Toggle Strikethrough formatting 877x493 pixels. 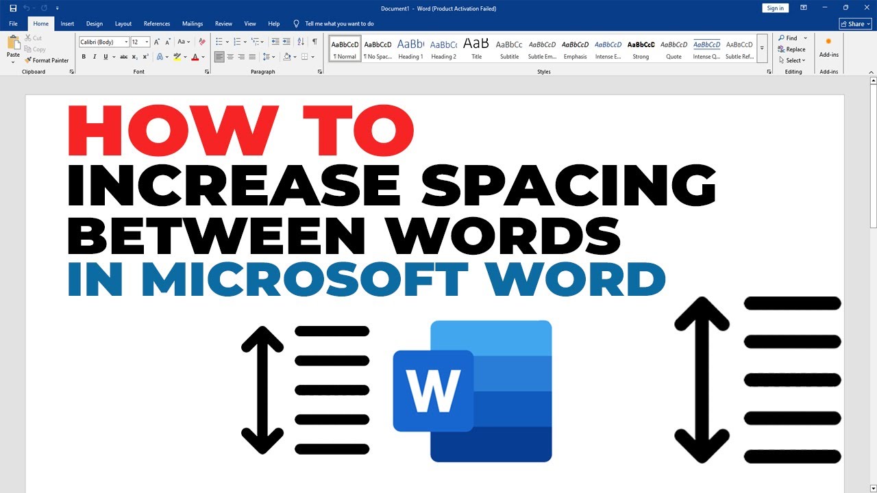(x=124, y=57)
